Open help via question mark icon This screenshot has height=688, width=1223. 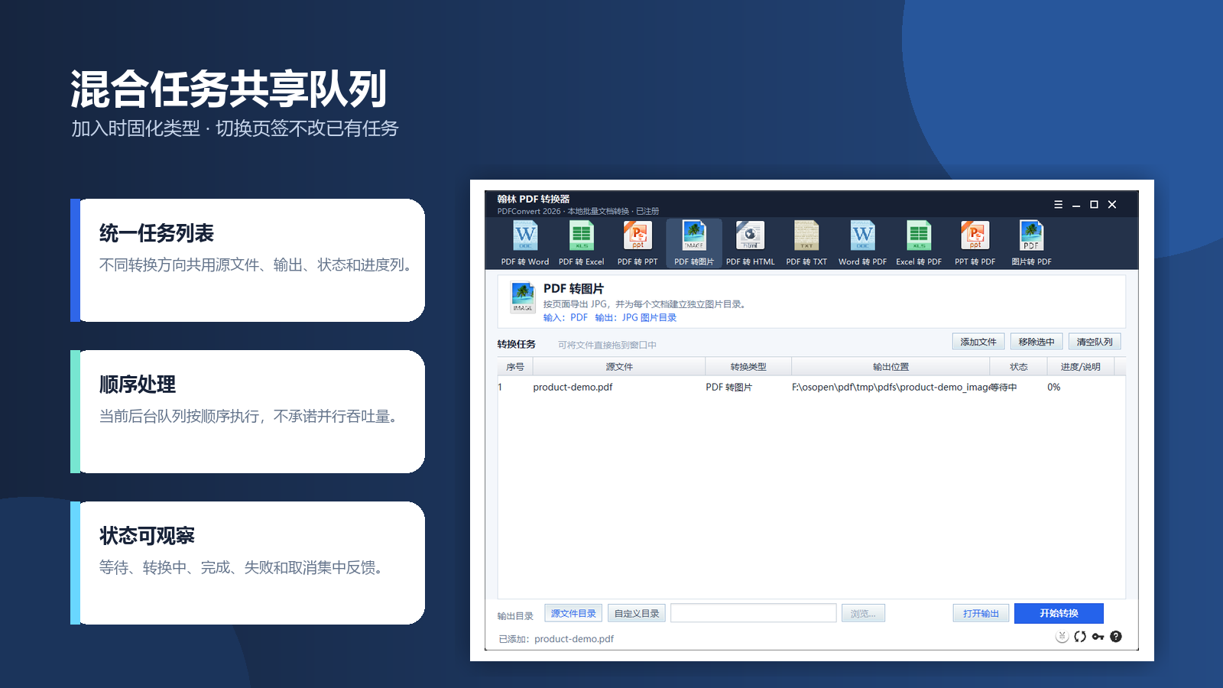click(x=1116, y=637)
